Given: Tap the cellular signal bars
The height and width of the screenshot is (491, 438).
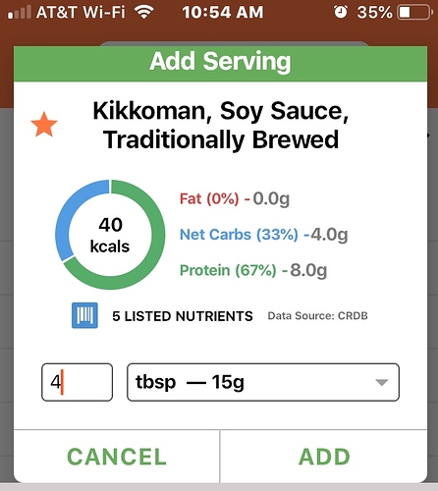Looking at the screenshot, I should tap(20, 13).
